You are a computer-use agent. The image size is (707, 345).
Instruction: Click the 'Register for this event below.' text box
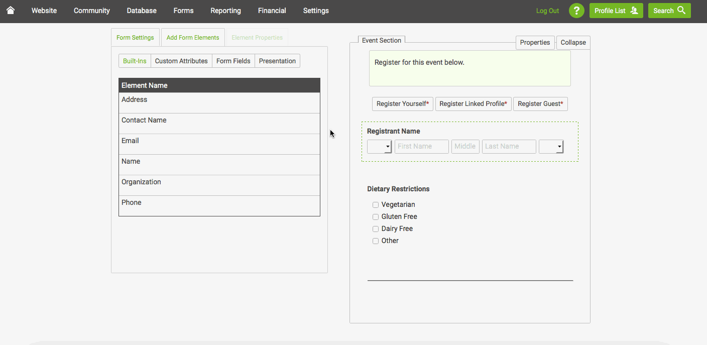point(470,68)
